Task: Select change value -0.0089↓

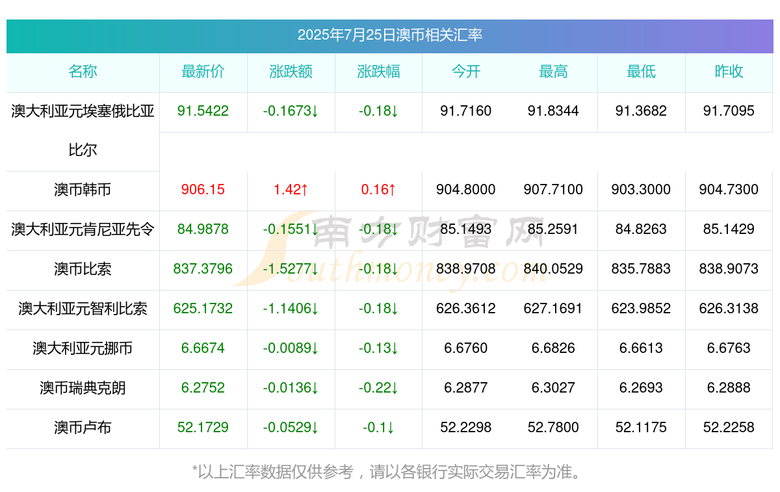Action: click(x=291, y=348)
